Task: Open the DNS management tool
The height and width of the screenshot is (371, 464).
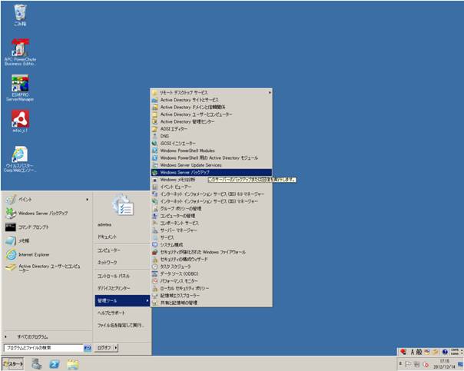Action: (x=164, y=136)
